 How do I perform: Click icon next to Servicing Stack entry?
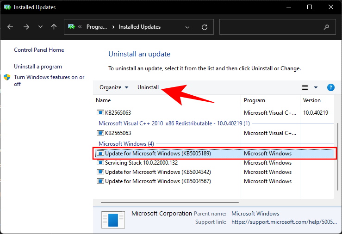click(100, 162)
